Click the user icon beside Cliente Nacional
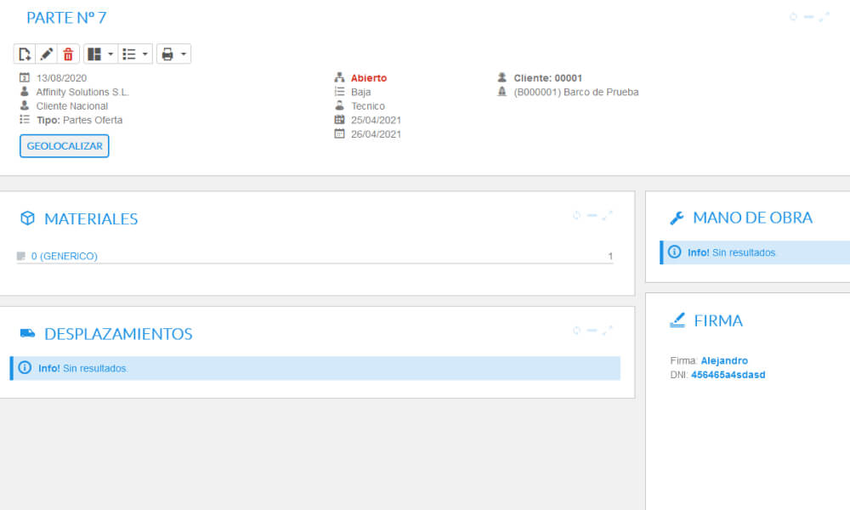Image resolution: width=850 pixels, height=510 pixels. click(25, 105)
